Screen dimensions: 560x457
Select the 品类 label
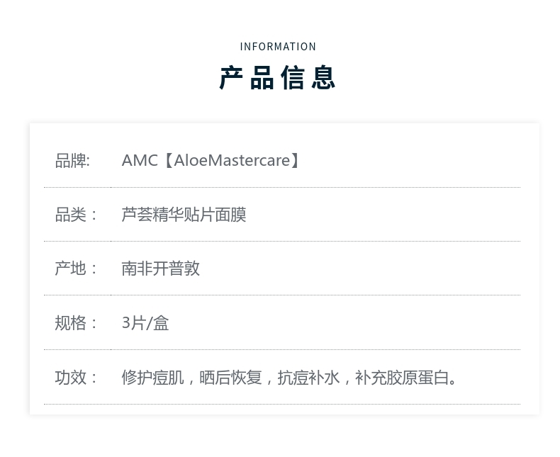click(x=72, y=215)
